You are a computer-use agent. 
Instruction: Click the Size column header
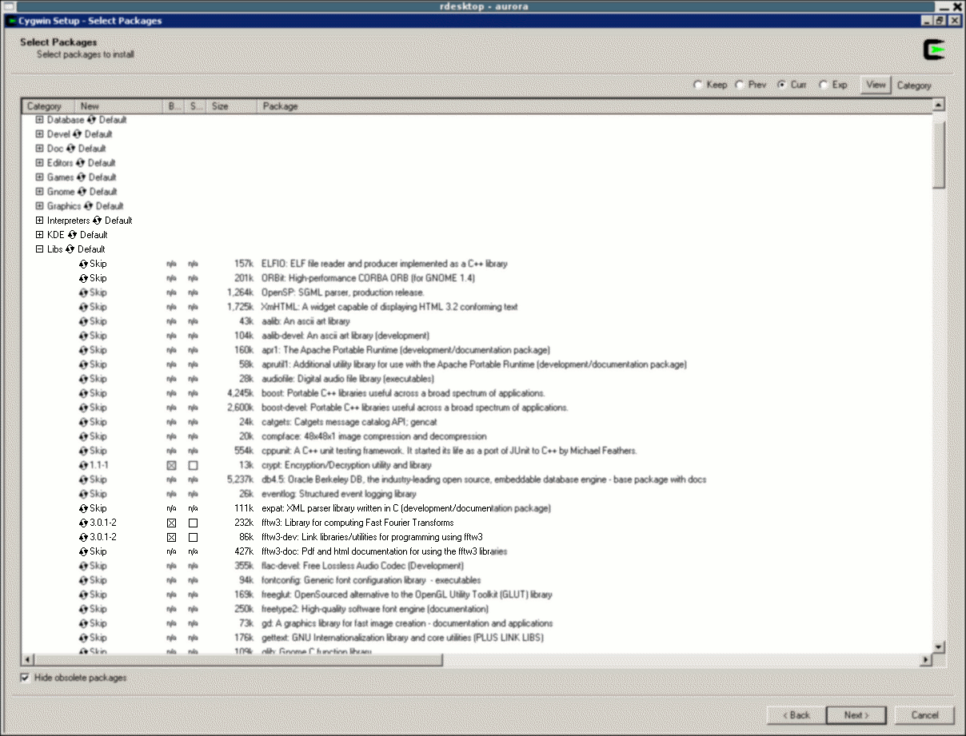click(x=219, y=105)
